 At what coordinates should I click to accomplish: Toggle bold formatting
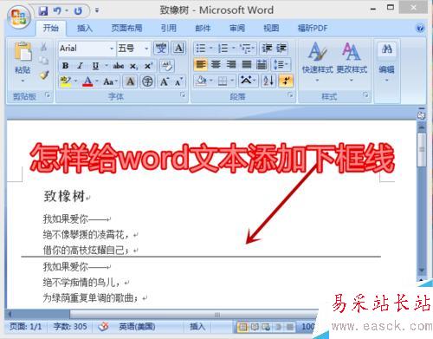[66, 66]
